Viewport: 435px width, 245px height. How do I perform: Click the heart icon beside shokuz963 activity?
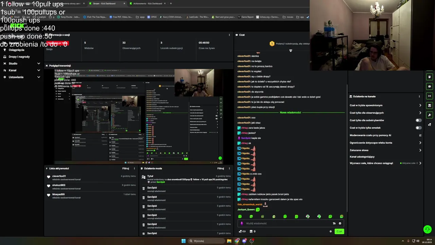[49, 186]
